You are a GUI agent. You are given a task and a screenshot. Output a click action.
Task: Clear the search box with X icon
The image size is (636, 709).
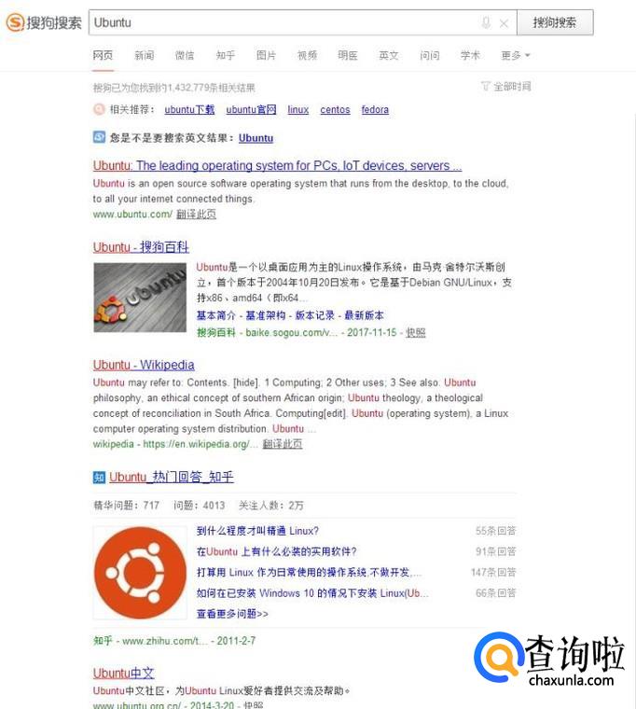[504, 23]
